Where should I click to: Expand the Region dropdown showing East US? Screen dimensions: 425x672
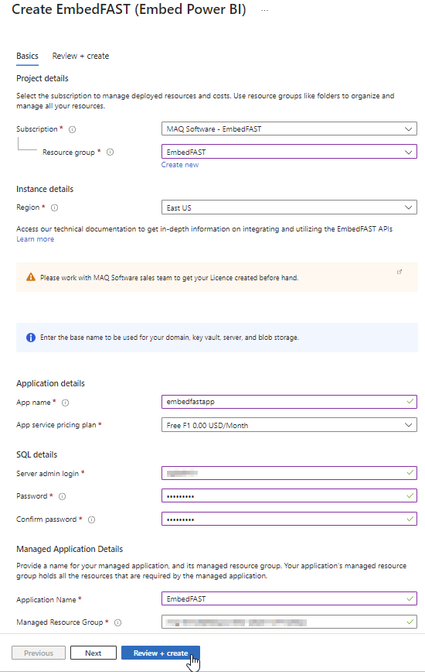tap(289, 207)
